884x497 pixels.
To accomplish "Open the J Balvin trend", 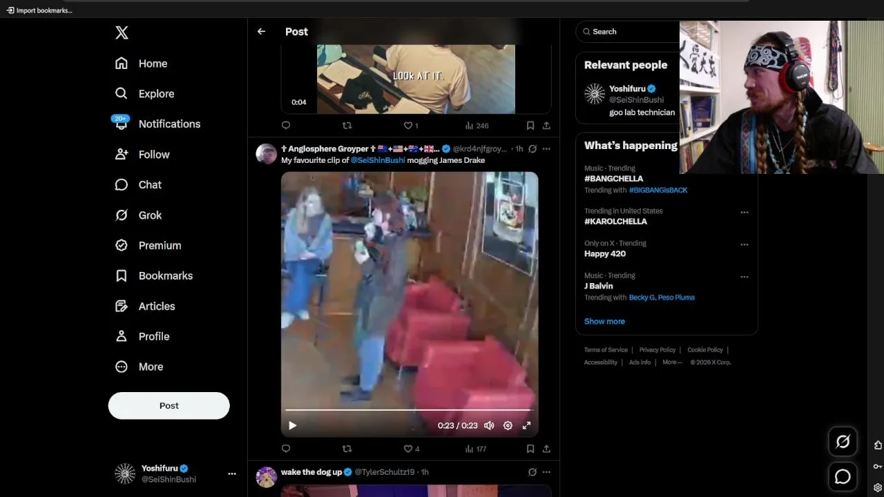I will [599, 286].
